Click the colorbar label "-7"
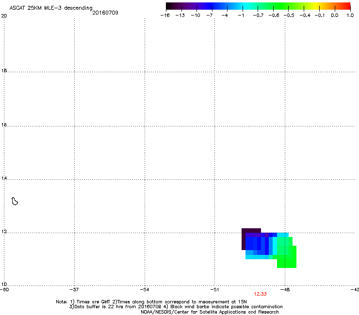 (210, 16)
